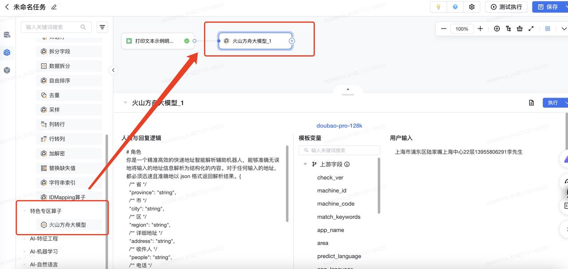This screenshot has height=269, width=568.
Task: Select the database icon in left sidebar
Action: pyautogui.click(x=7, y=35)
